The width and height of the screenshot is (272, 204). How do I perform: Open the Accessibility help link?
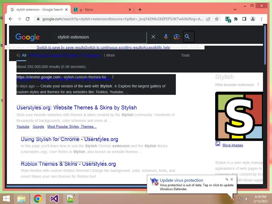click(x=156, y=47)
